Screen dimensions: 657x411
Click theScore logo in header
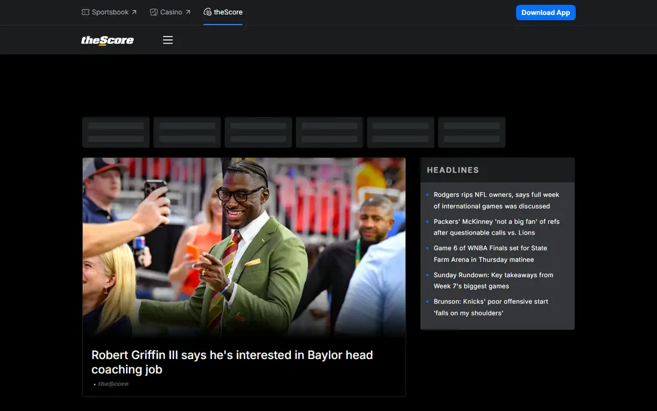108,40
